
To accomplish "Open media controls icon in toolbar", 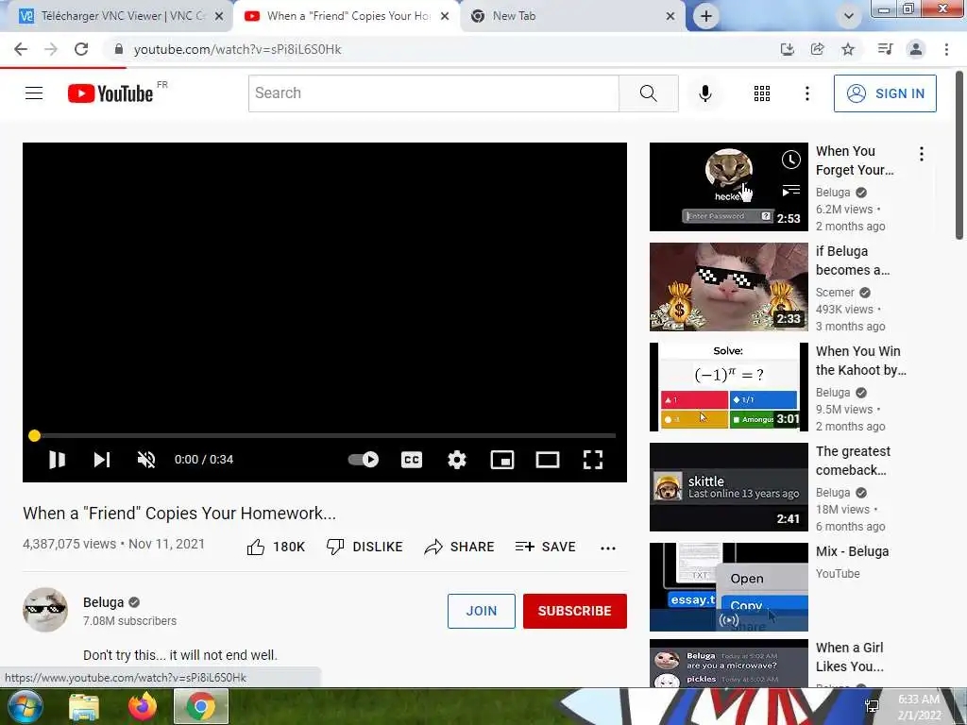I will 885,49.
